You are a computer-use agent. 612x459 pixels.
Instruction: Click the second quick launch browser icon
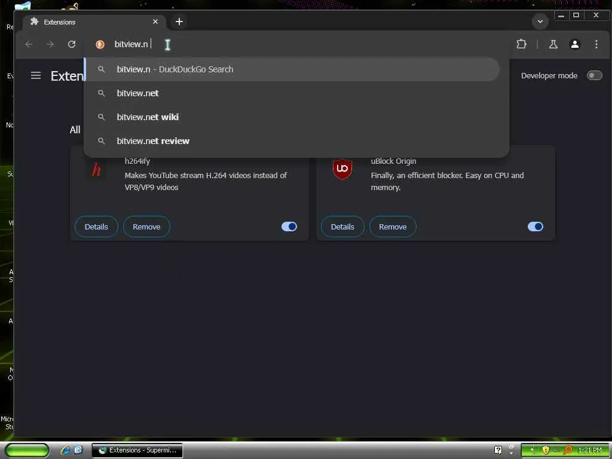pyautogui.click(x=78, y=450)
